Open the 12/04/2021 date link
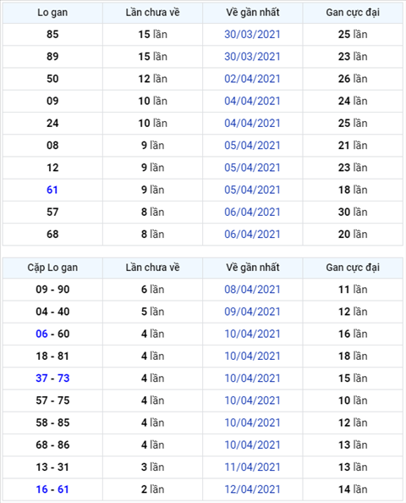 point(252,489)
